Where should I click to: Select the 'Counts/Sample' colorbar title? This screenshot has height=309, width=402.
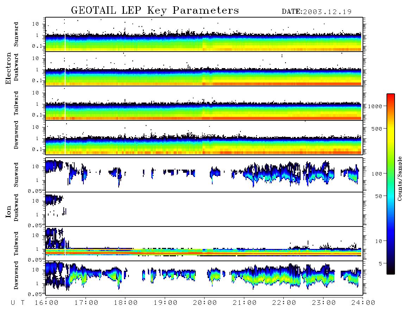400,178
